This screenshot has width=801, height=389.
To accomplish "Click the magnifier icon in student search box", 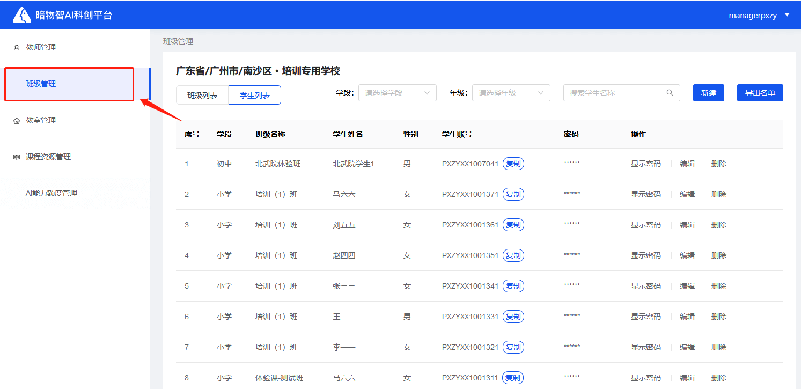I will point(670,93).
